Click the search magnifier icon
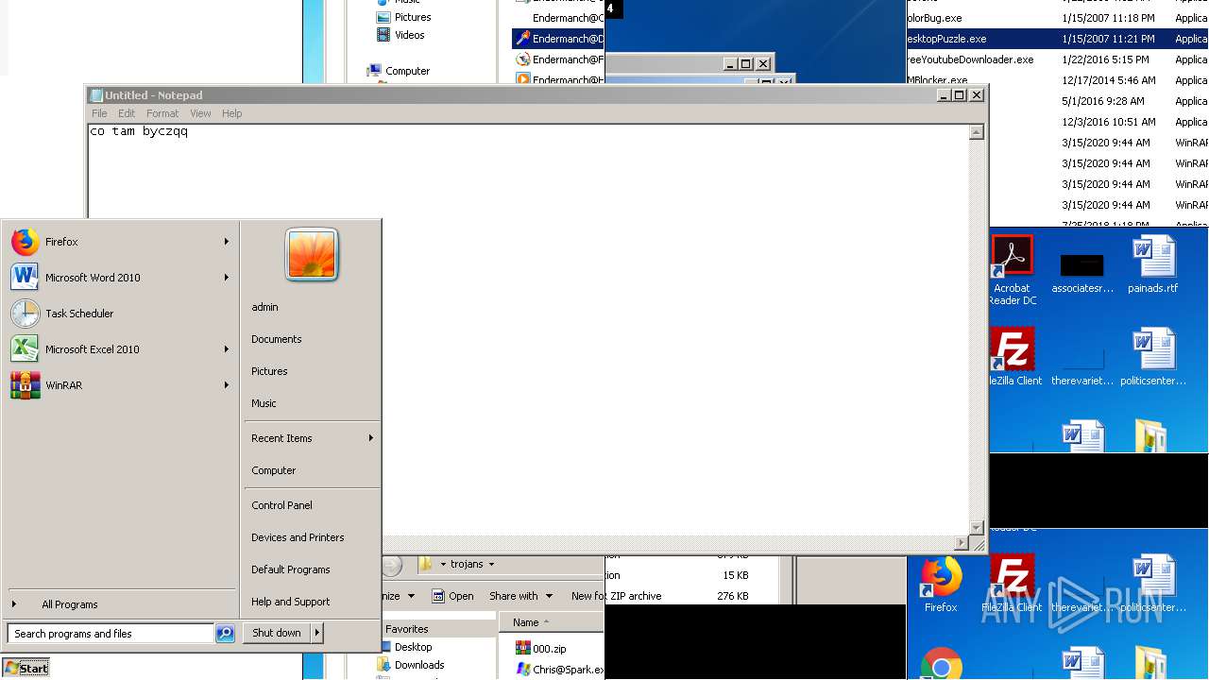The height and width of the screenshot is (680, 1209). coord(225,634)
